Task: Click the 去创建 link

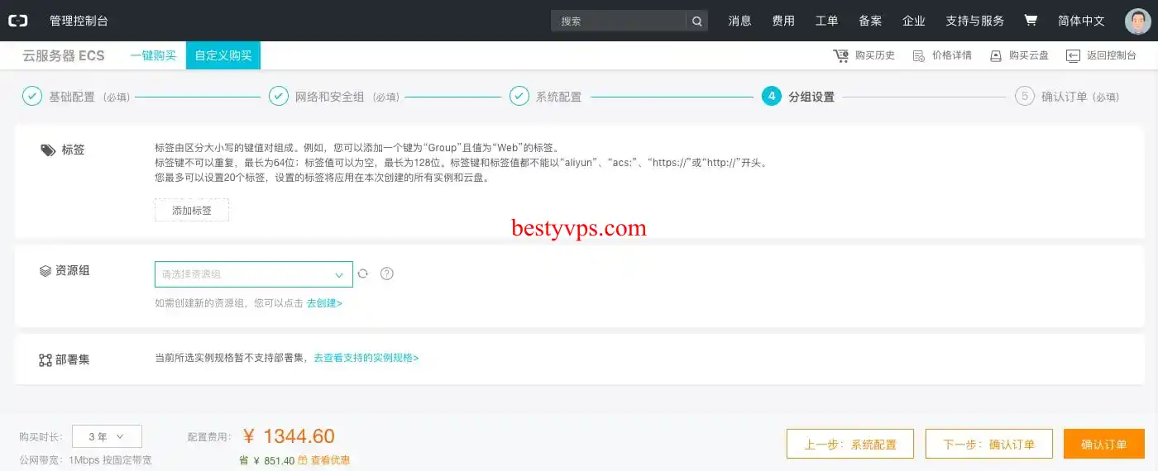Action: pyautogui.click(x=324, y=303)
